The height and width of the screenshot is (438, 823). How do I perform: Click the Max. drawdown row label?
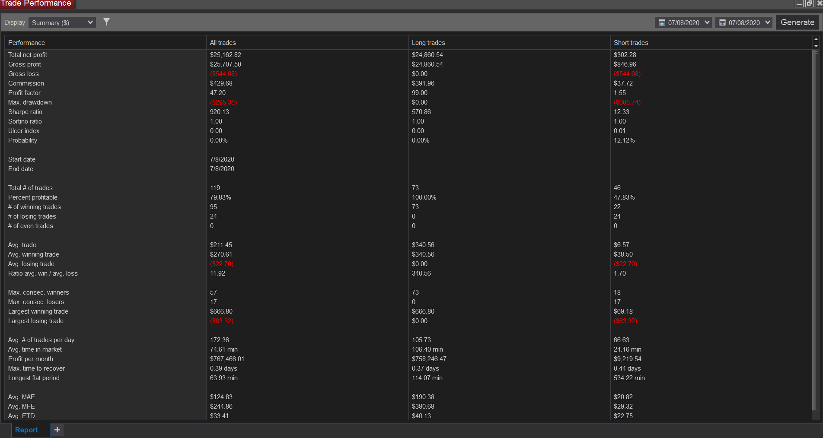click(30, 102)
